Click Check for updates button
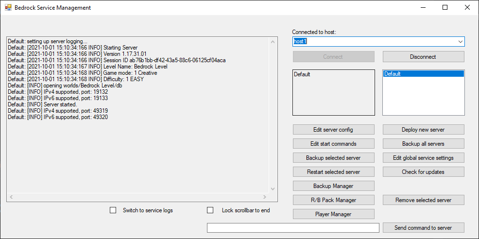The height and width of the screenshot is (239, 479). coord(424,172)
